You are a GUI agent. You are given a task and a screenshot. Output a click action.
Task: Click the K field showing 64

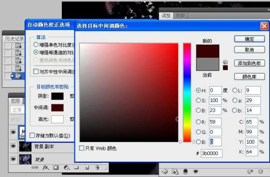coord(252,152)
